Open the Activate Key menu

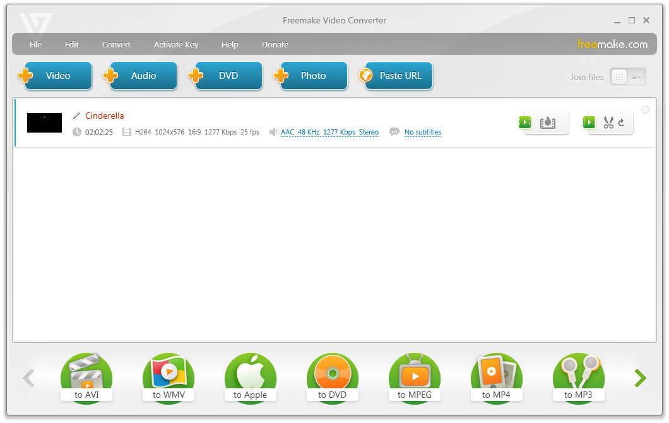[x=176, y=44]
